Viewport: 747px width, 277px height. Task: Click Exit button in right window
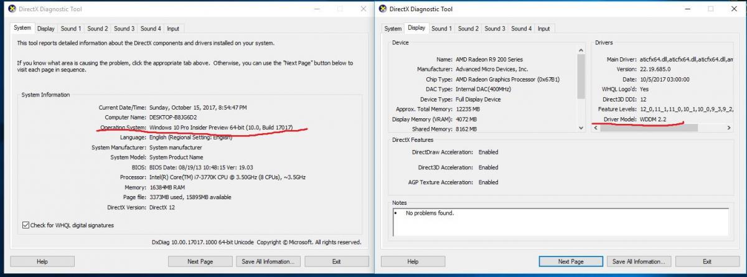[x=707, y=261]
